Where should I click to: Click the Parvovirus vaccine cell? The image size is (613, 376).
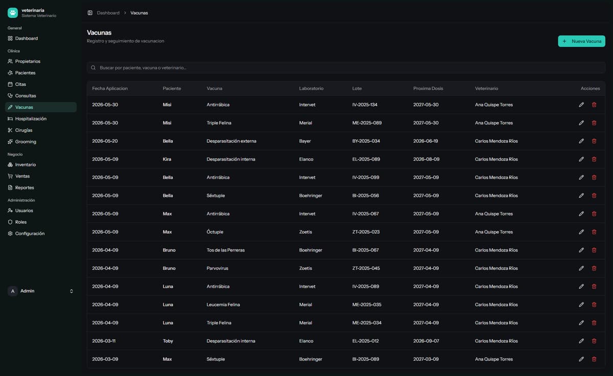(x=218, y=268)
